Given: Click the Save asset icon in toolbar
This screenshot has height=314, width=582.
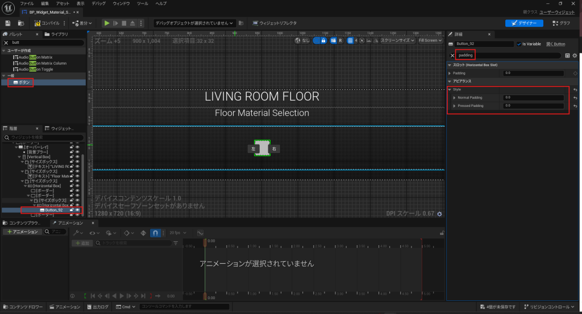Looking at the screenshot, I should (x=8, y=23).
